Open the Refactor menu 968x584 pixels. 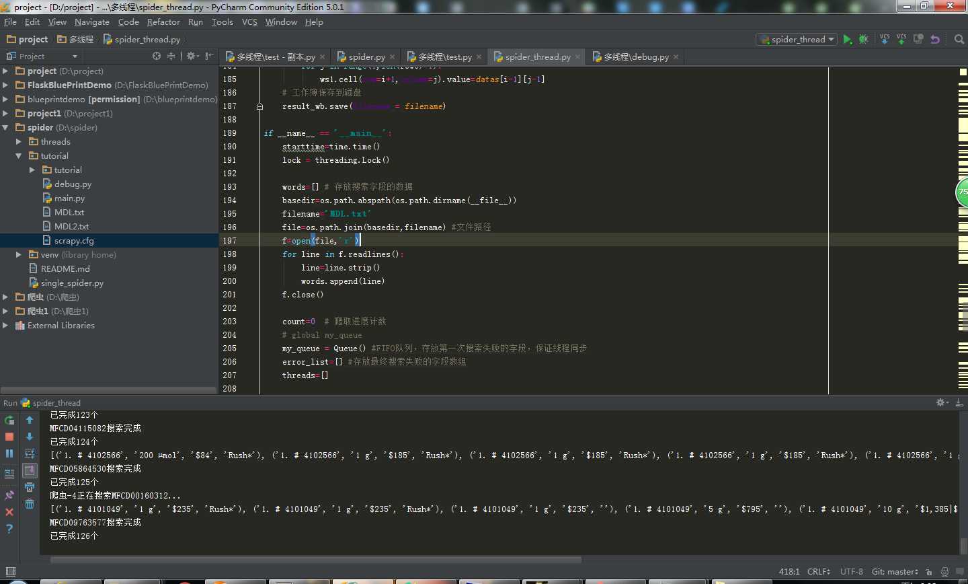tap(163, 22)
